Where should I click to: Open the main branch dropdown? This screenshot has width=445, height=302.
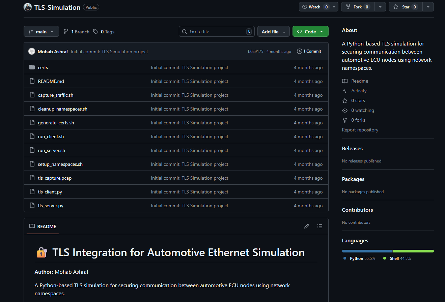tap(41, 31)
